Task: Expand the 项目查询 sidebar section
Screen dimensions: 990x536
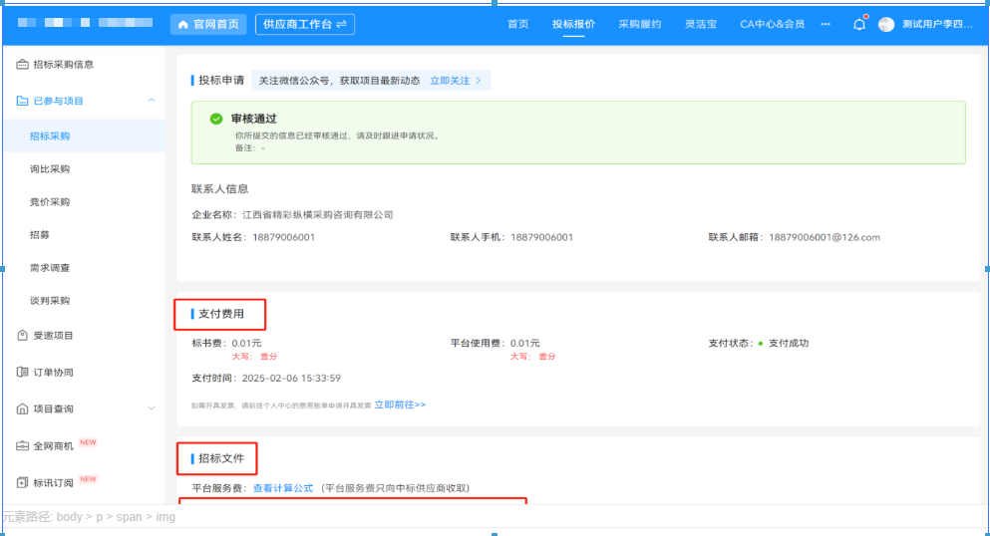Action: [152, 408]
